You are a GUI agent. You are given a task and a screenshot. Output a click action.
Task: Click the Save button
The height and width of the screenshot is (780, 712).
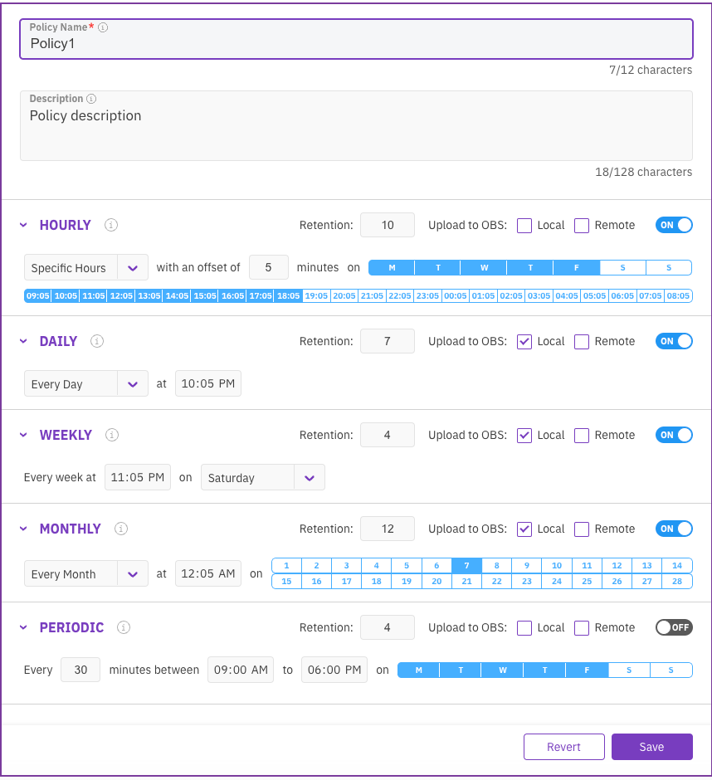click(651, 747)
